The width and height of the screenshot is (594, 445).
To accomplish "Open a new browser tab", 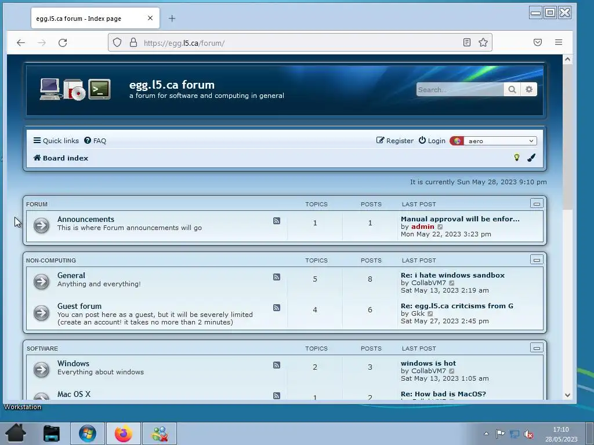I will (172, 18).
